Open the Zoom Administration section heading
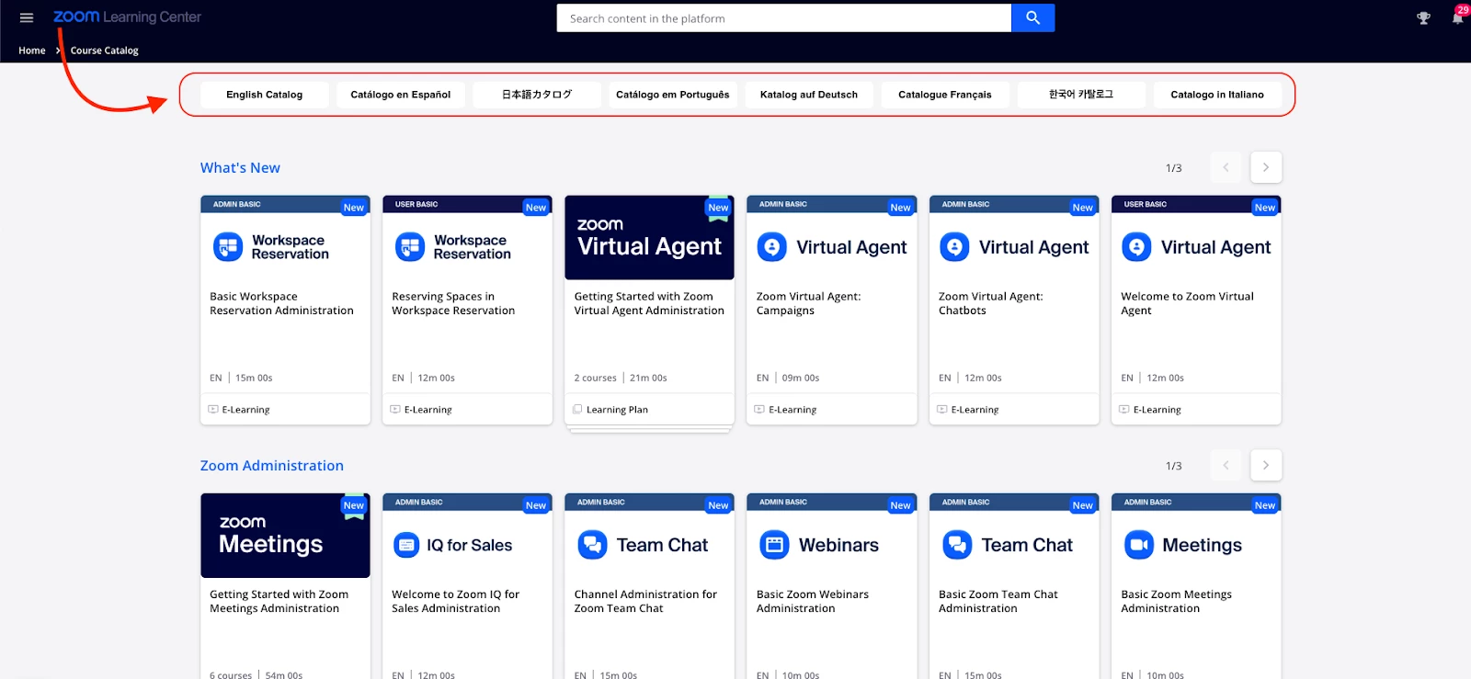Viewport: 1471px width, 679px height. tap(272, 466)
